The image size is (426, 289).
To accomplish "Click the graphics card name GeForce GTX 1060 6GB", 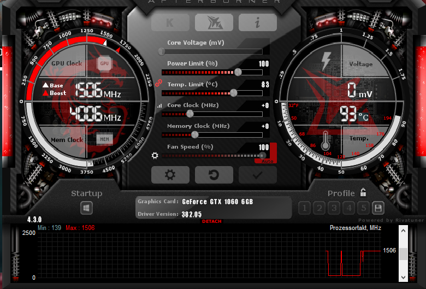I will 217,202.
